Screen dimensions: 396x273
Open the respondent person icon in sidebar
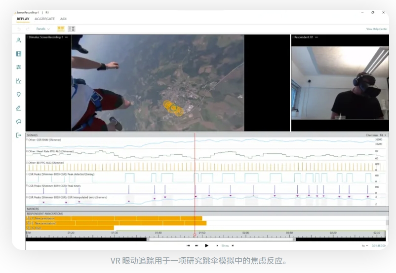(19, 40)
